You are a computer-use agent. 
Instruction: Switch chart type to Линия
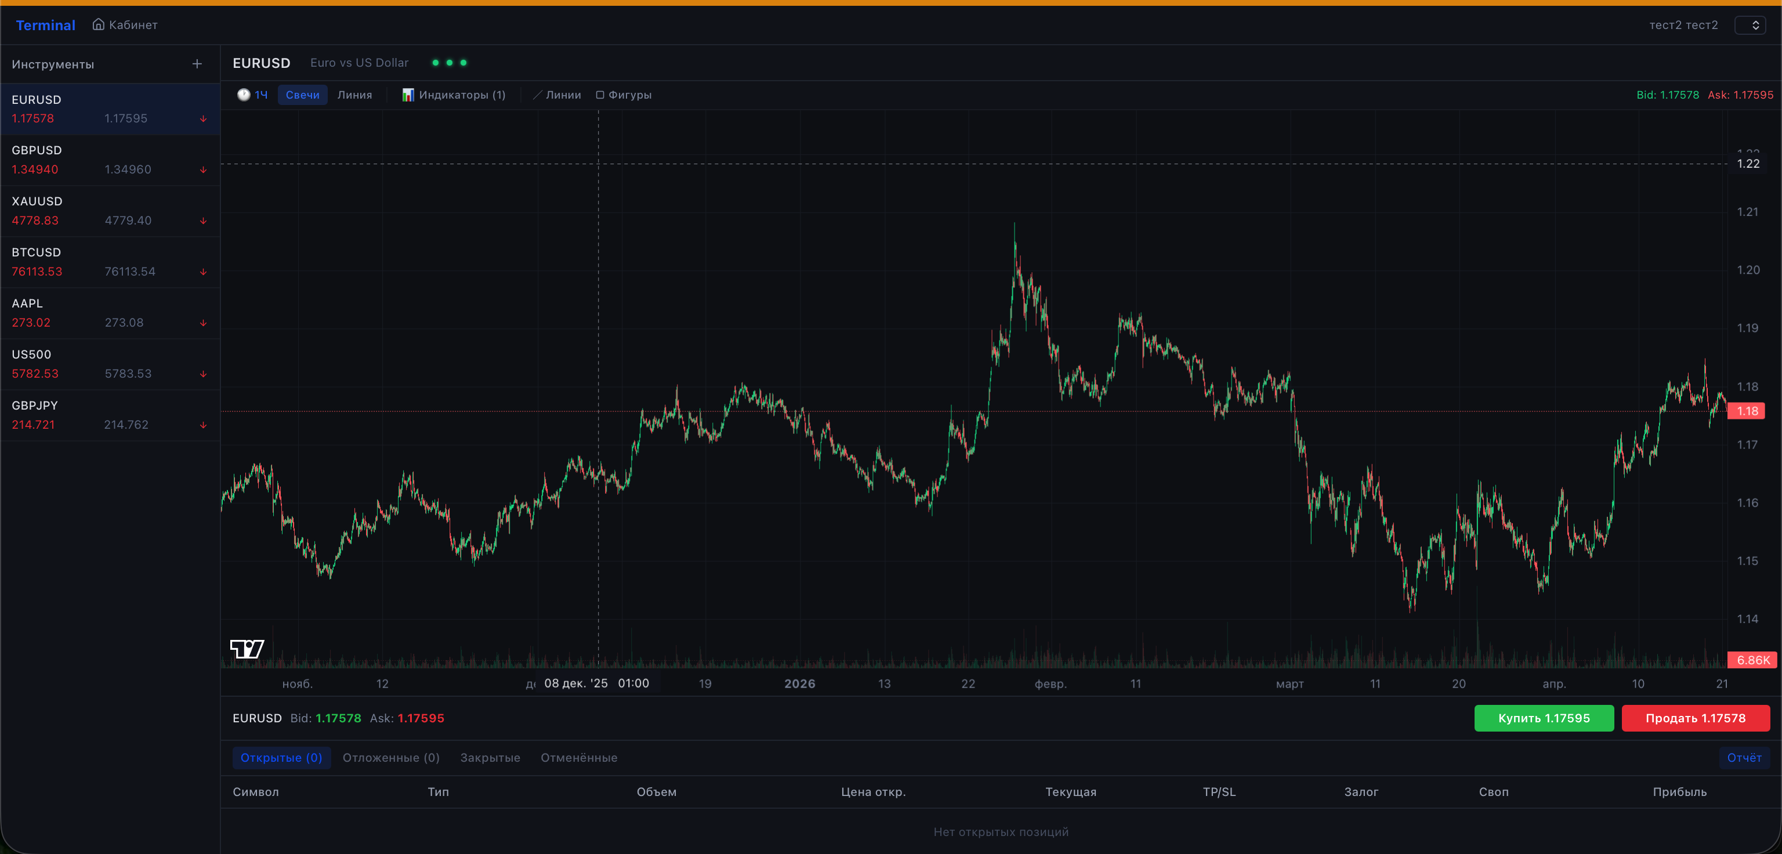point(354,95)
